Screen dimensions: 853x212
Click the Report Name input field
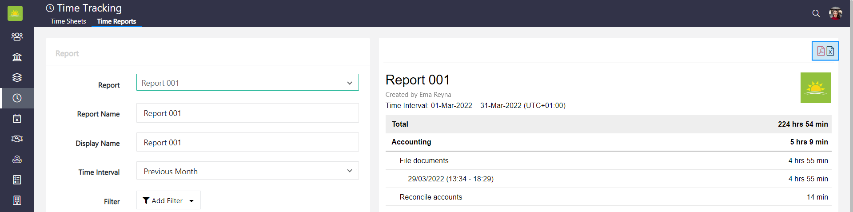(x=247, y=113)
